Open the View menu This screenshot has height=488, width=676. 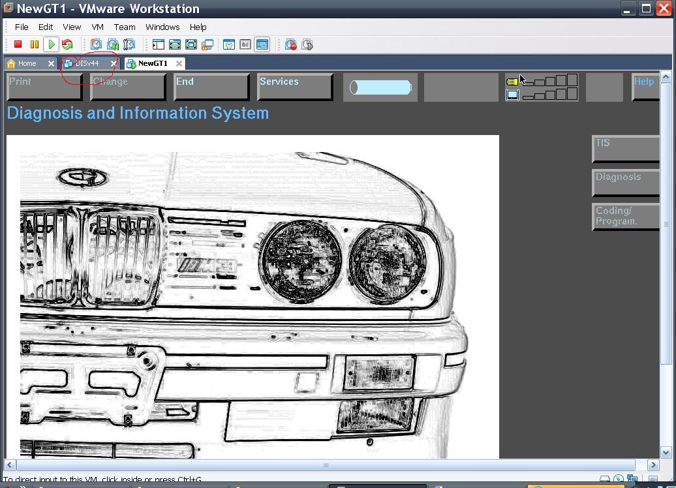(72, 27)
